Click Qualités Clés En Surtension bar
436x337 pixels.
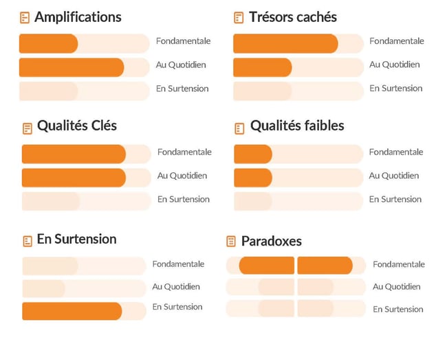[87, 201]
